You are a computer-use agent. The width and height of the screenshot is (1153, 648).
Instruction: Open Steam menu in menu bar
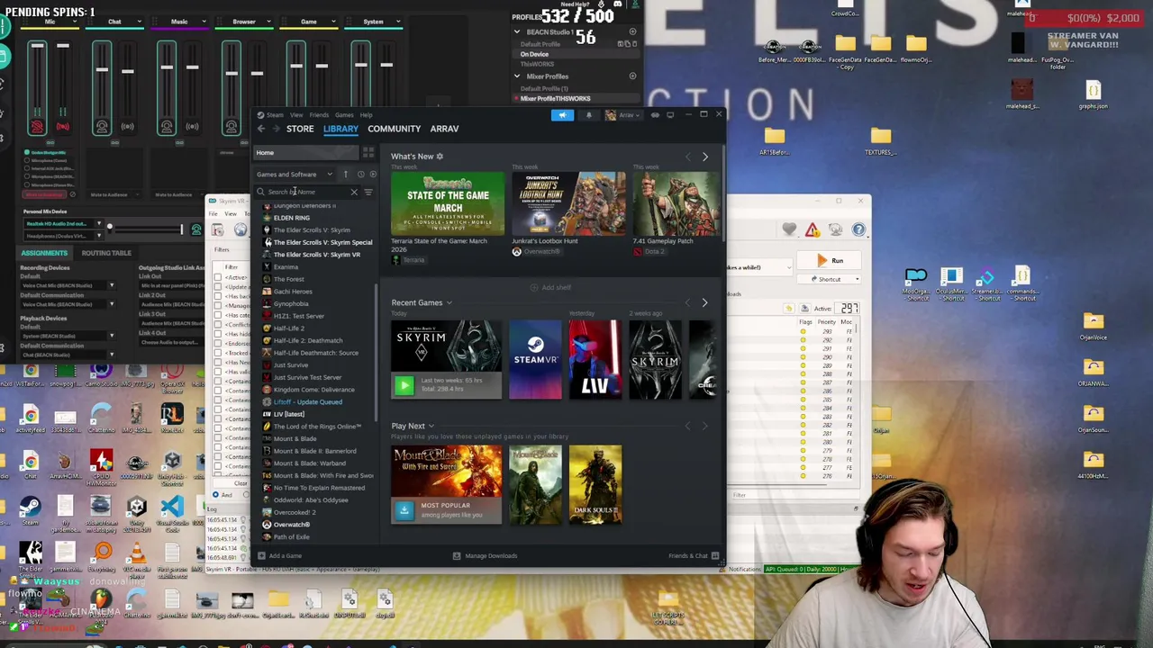[275, 115]
